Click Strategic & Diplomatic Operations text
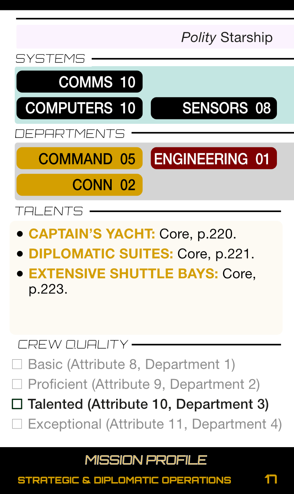This screenshot has width=294, height=494. pyautogui.click(x=124, y=480)
